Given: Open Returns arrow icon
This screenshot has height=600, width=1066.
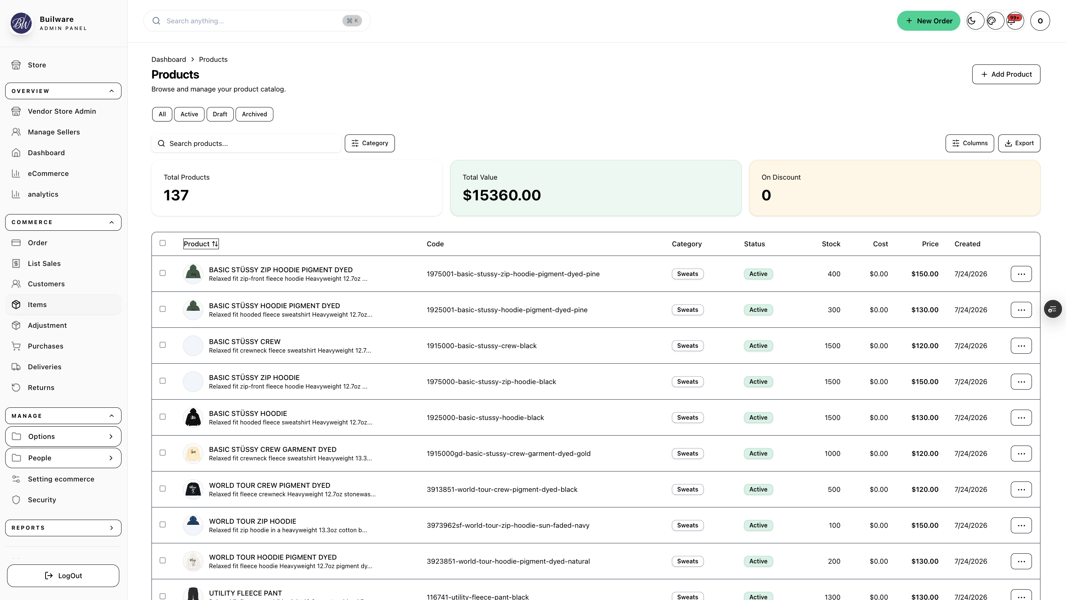Looking at the screenshot, I should pyautogui.click(x=16, y=387).
